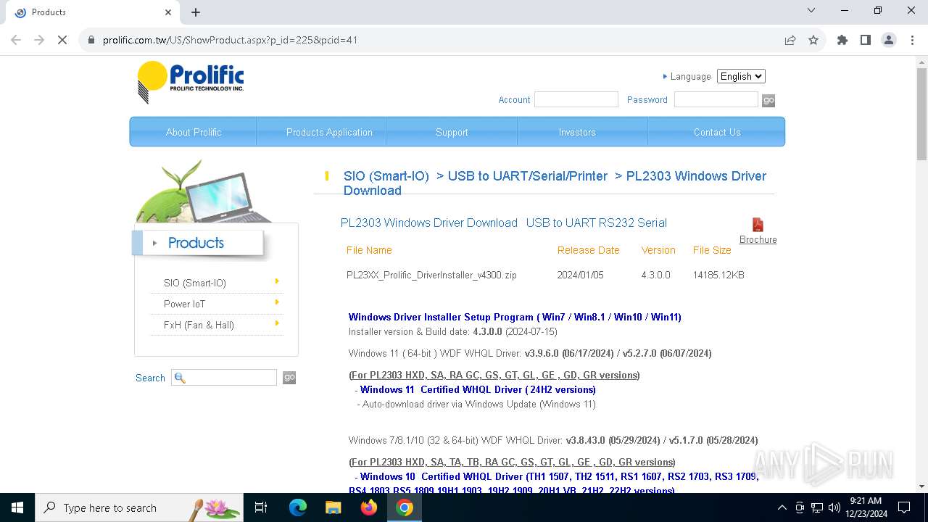Click the Password input field
Image resolution: width=928 pixels, height=522 pixels.
pyautogui.click(x=716, y=99)
